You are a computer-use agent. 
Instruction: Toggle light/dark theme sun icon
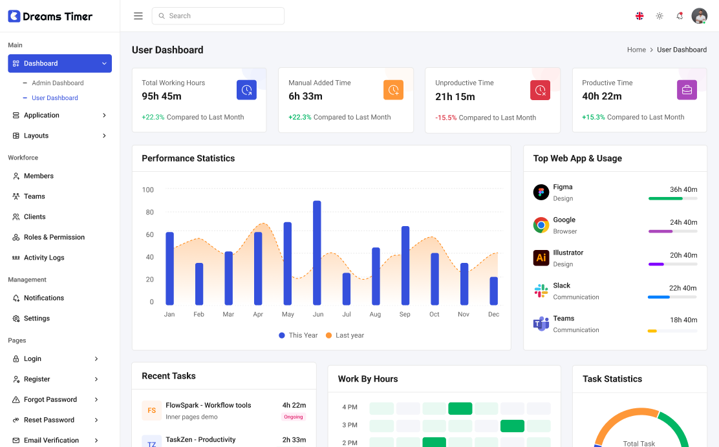pos(660,16)
